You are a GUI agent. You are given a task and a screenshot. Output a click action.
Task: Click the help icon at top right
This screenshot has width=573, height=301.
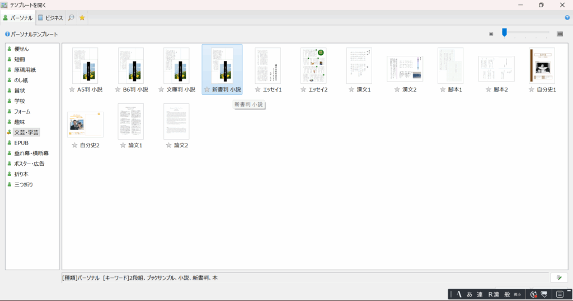[567, 18]
